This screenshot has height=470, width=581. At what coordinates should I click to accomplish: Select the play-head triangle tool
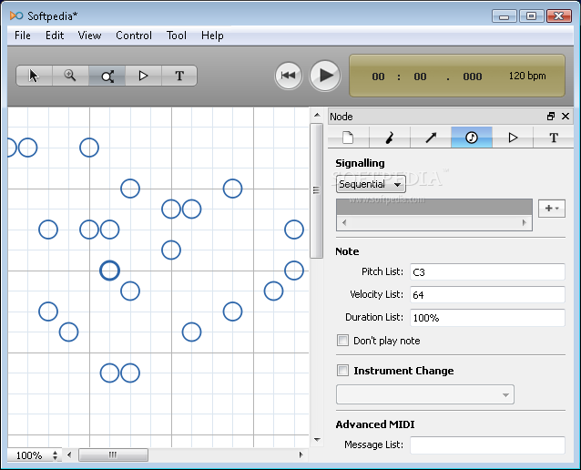click(x=143, y=76)
